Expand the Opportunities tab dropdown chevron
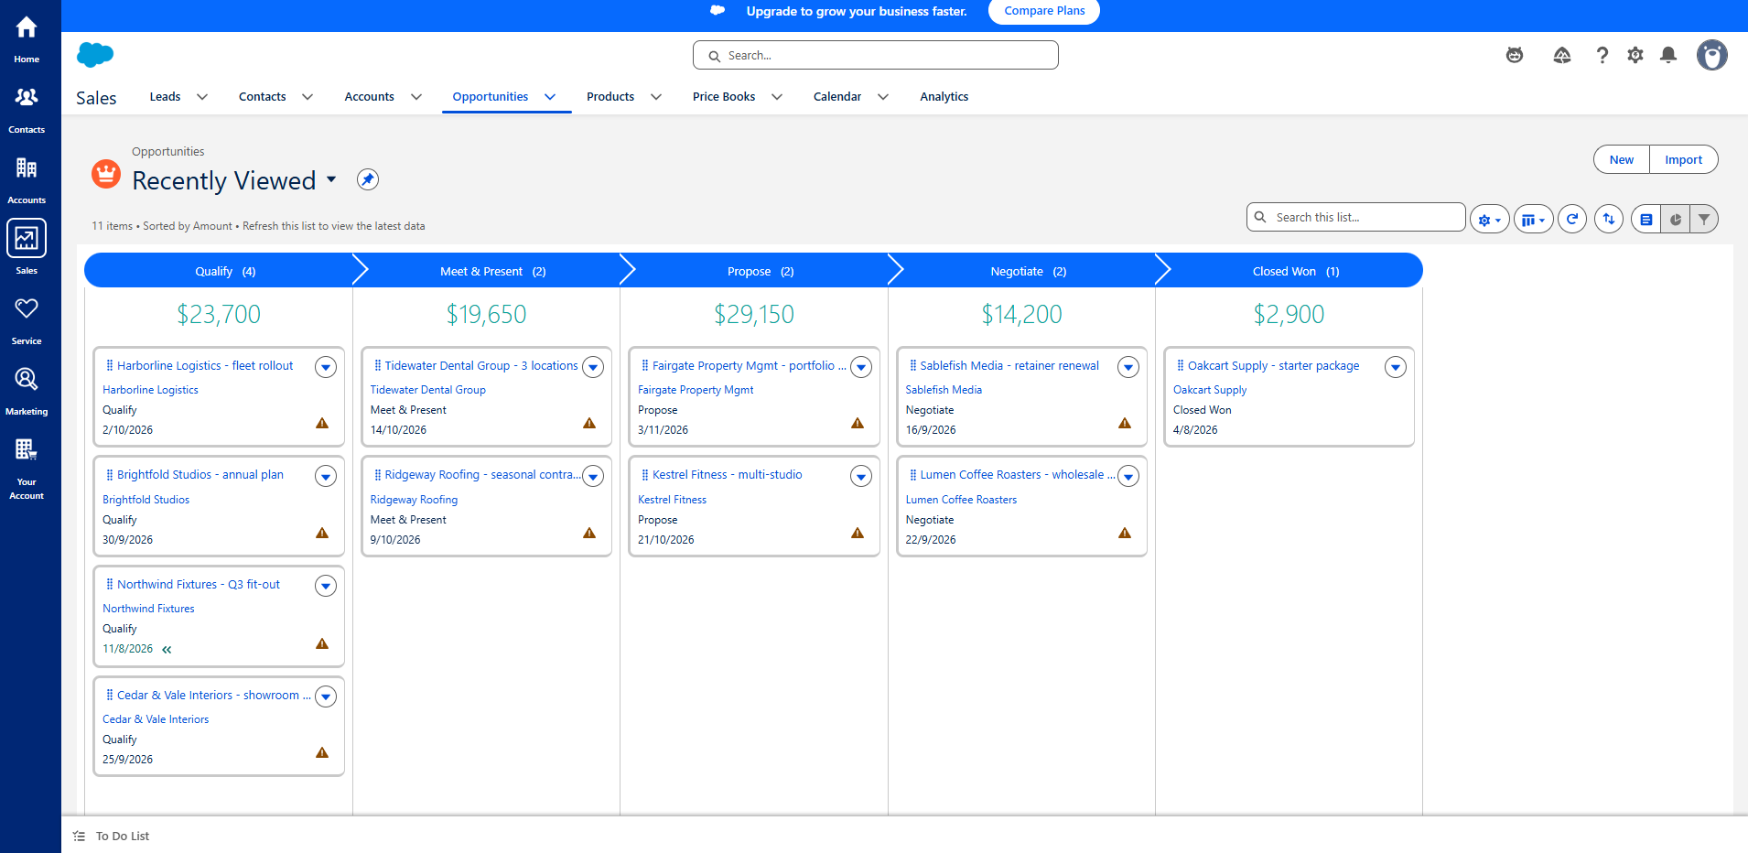This screenshot has width=1748, height=853. (x=550, y=97)
